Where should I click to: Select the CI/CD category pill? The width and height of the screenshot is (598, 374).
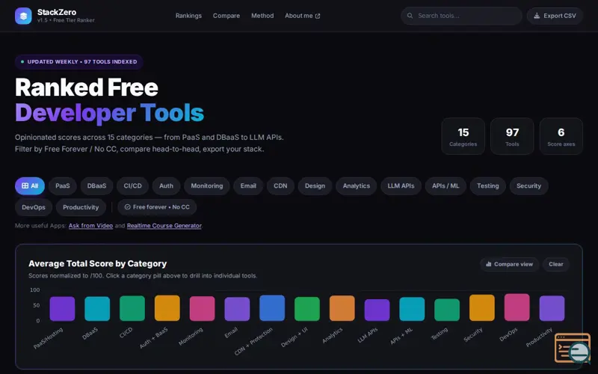(x=133, y=186)
